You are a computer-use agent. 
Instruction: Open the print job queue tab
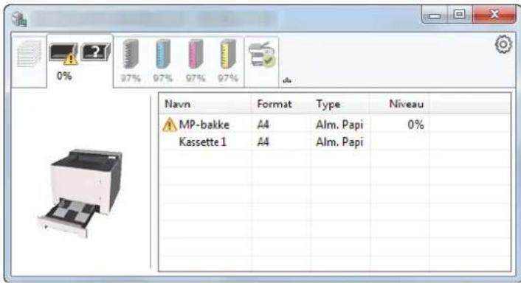coord(30,60)
